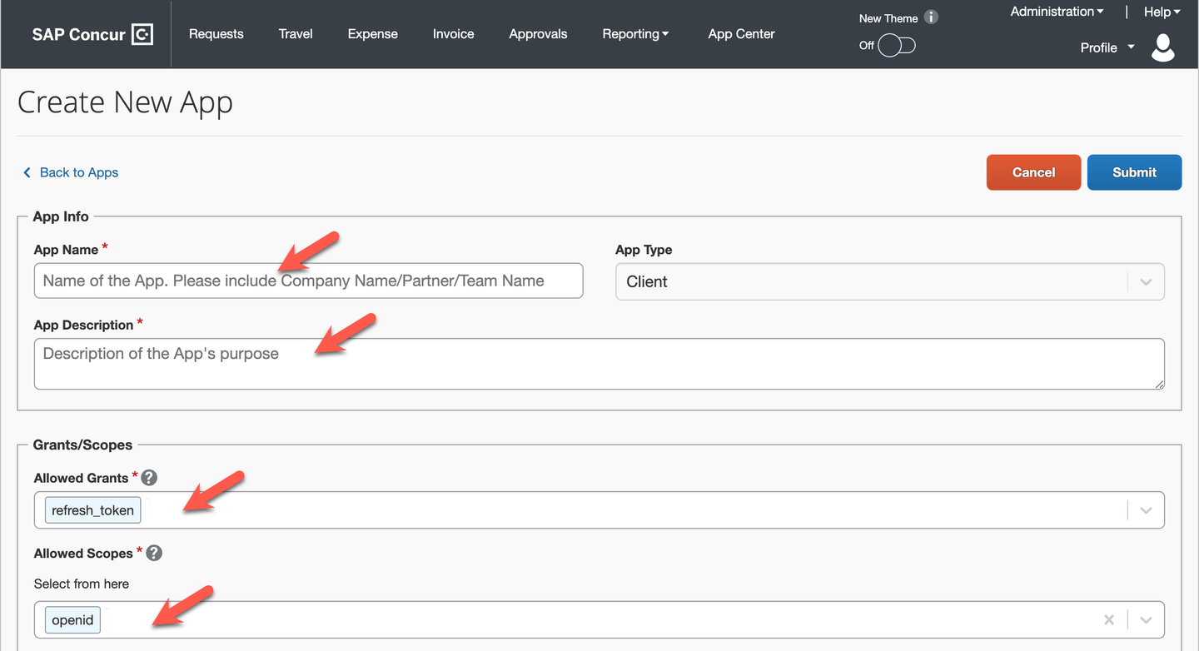This screenshot has height=651, width=1199.
Task: Click the SAP Concur logo
Action: tap(92, 34)
